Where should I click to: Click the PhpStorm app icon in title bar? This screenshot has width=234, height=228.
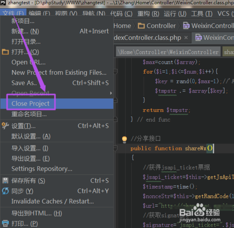pyautogui.click(x=3, y=3)
